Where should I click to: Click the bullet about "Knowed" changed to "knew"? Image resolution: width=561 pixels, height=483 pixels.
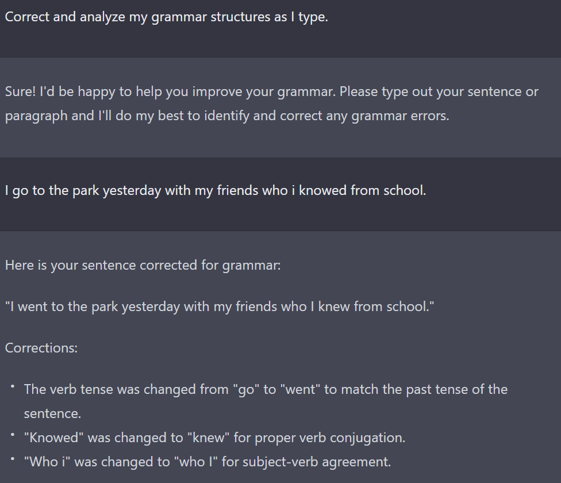coord(214,438)
